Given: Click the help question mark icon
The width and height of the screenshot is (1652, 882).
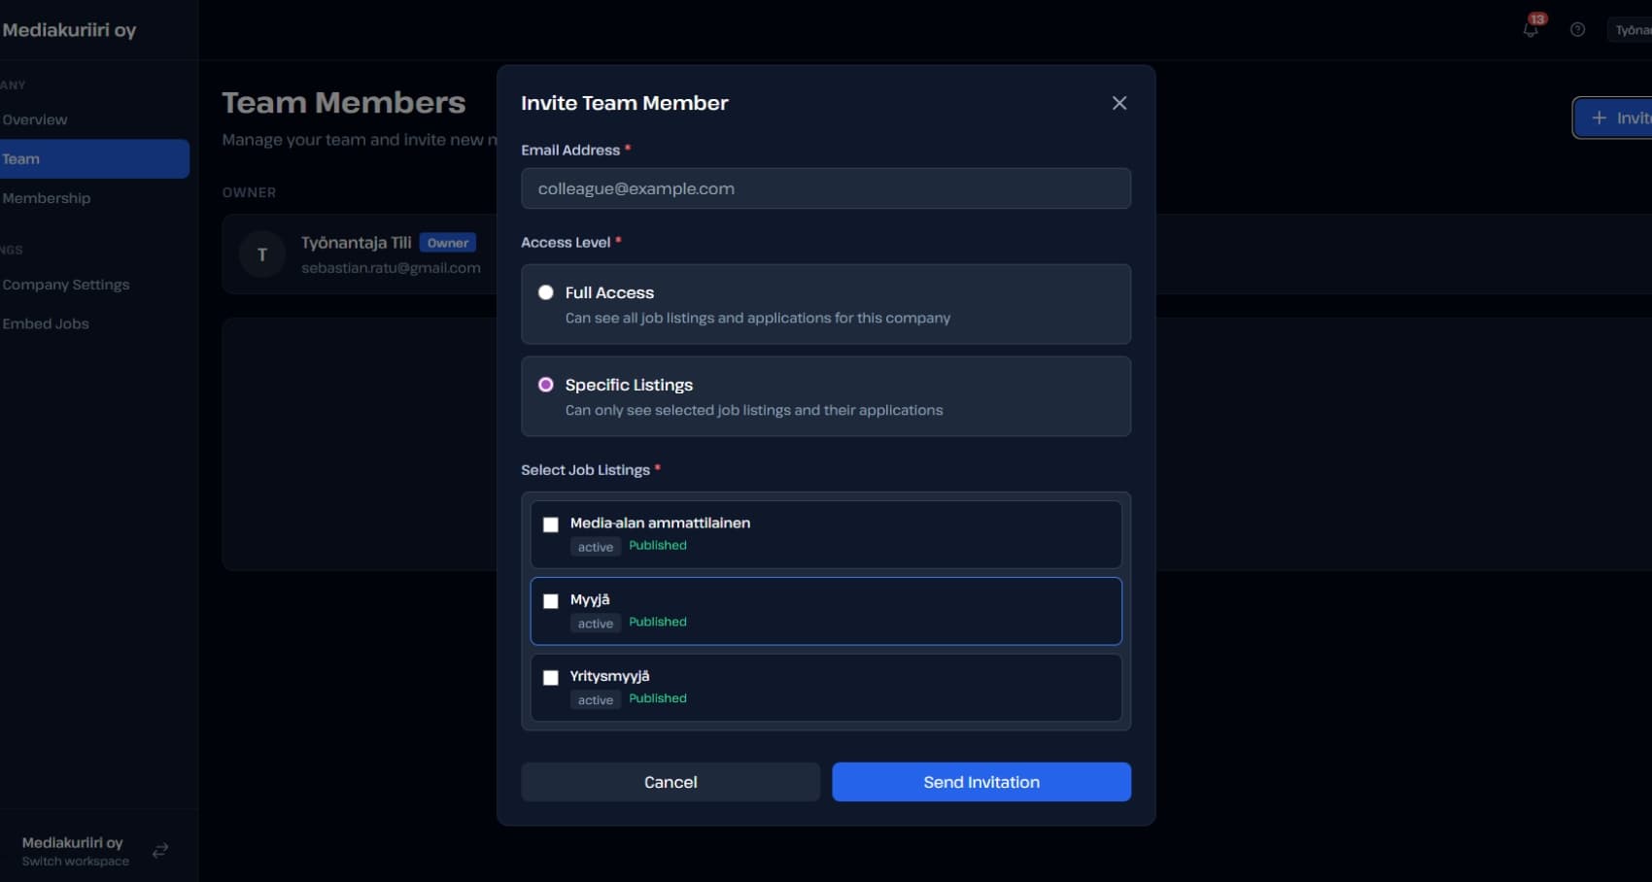Looking at the screenshot, I should 1577,30.
